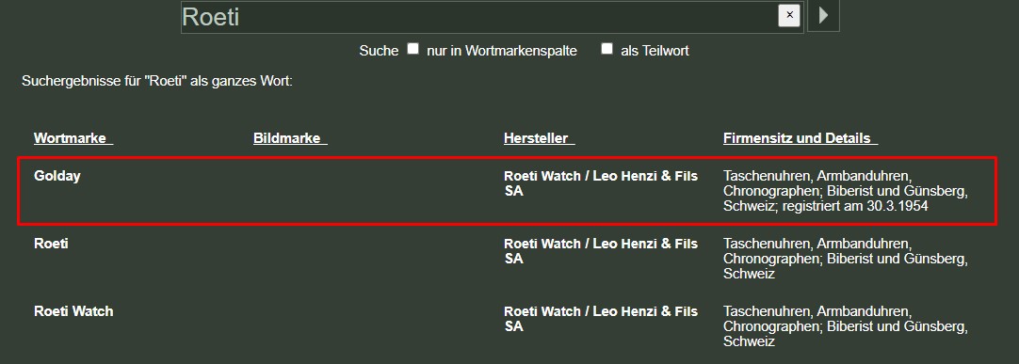
Task: Enable 'als Teilwort' checkbox
Action: pyautogui.click(x=607, y=49)
